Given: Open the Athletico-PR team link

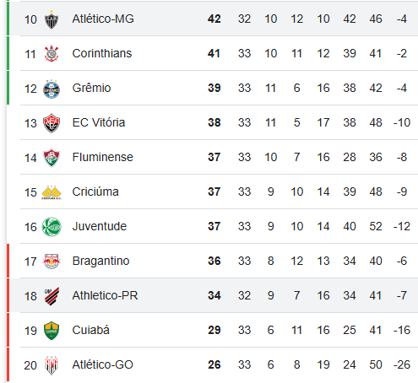Looking at the screenshot, I should pos(105,295).
